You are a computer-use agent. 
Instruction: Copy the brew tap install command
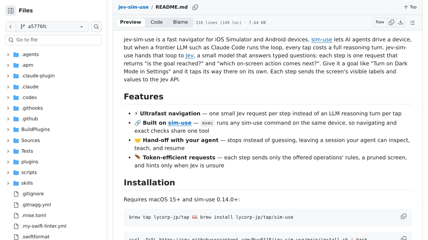404,217
